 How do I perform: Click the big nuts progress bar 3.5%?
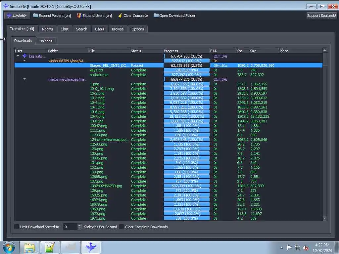click(x=187, y=56)
